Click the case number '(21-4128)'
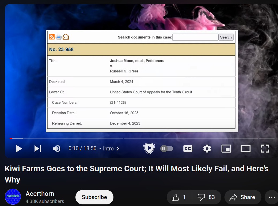The image size is (278, 206). [x=118, y=103]
